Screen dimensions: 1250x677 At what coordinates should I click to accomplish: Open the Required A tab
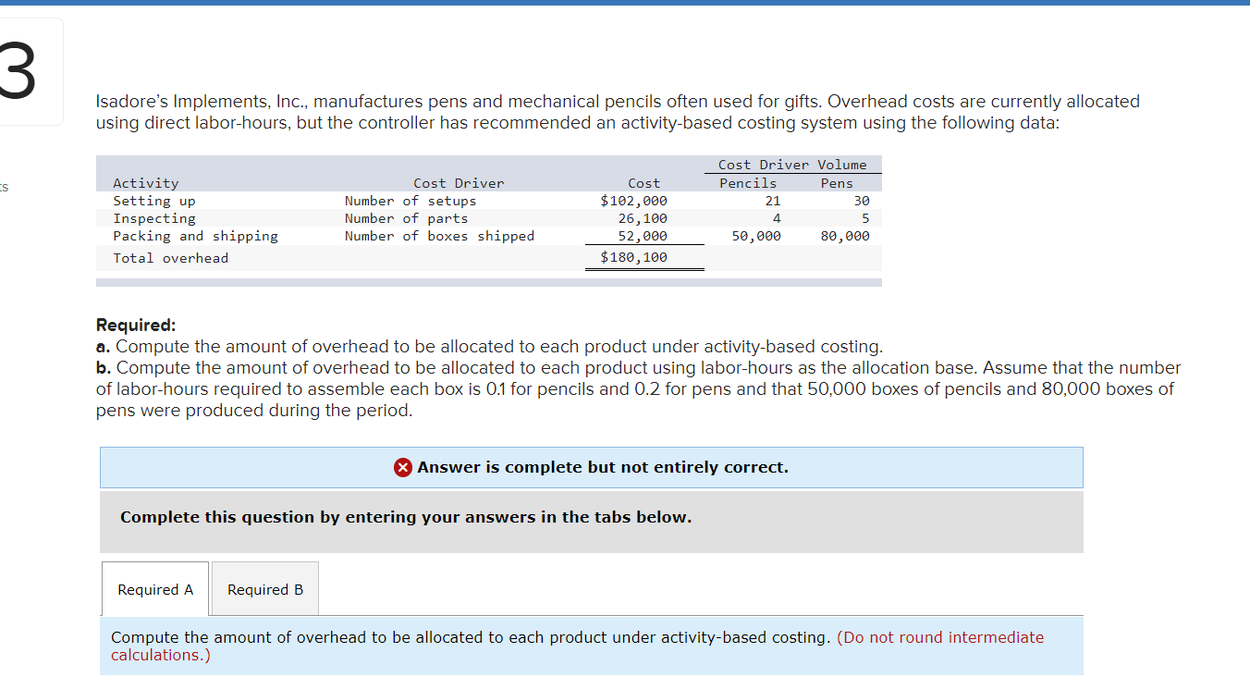155,589
